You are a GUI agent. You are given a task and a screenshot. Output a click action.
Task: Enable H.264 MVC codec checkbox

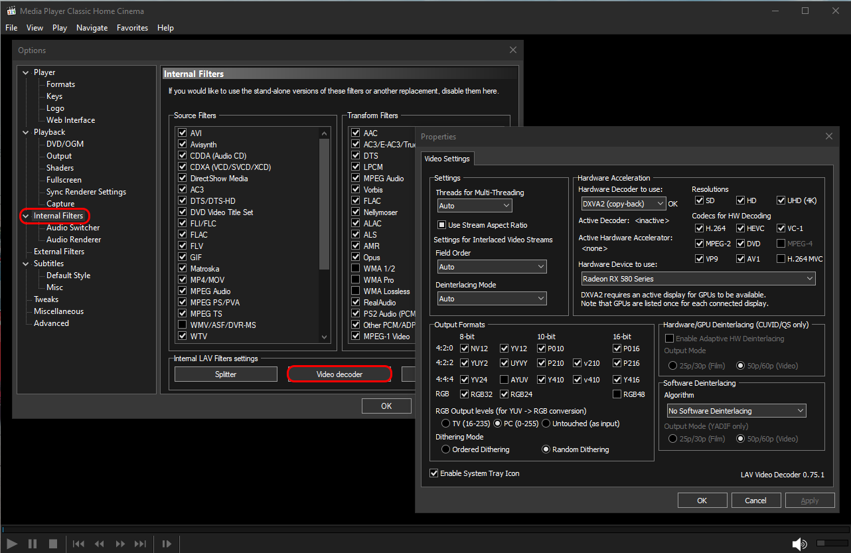pos(781,259)
